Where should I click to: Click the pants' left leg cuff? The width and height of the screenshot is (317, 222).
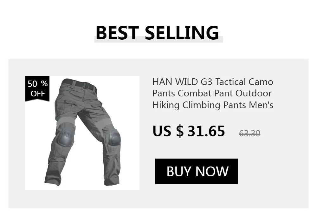pos(53,178)
